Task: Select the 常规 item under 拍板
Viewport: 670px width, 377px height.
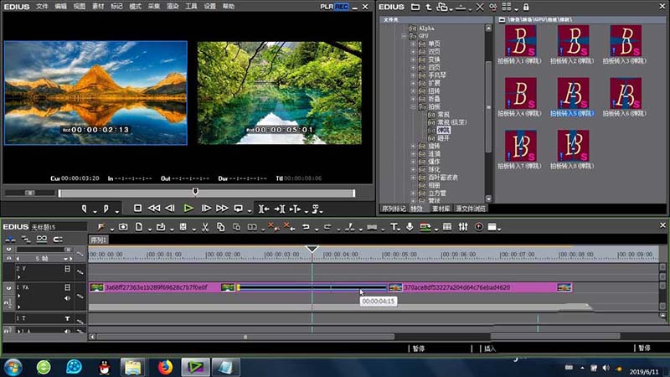Action: point(444,115)
